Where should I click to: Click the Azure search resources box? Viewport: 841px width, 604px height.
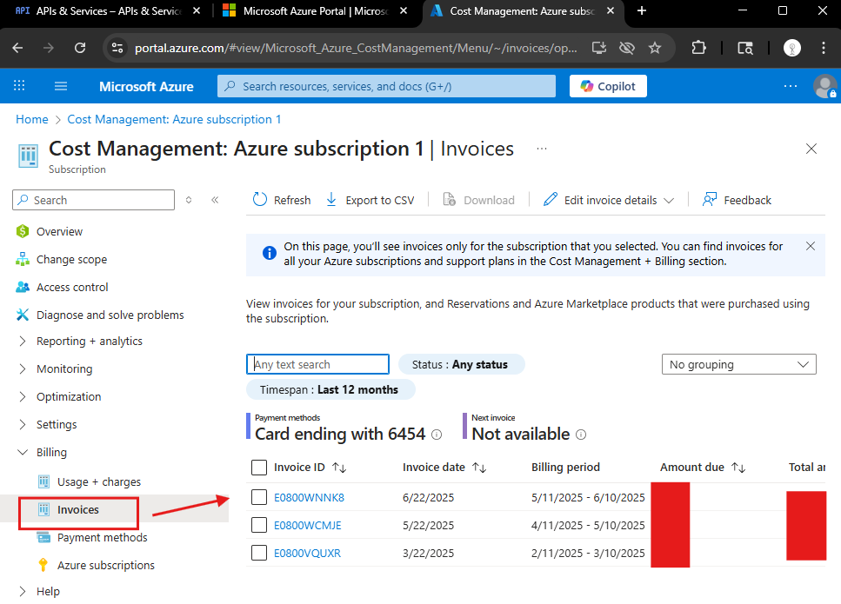(x=386, y=86)
